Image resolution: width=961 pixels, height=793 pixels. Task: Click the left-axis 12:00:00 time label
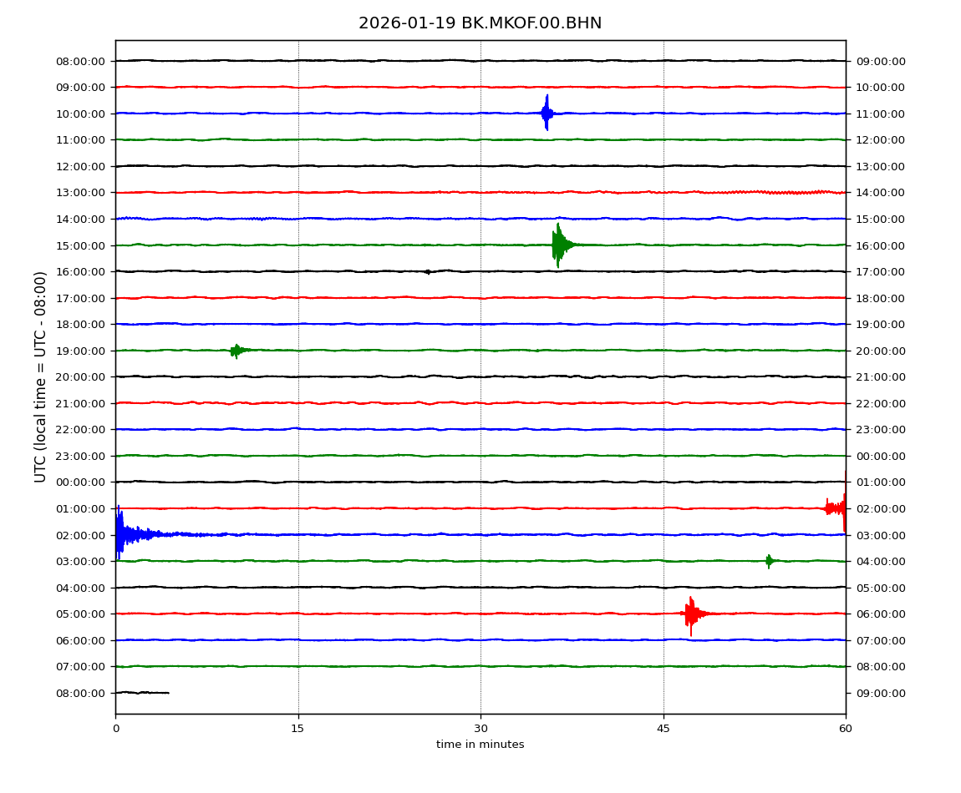81,166
